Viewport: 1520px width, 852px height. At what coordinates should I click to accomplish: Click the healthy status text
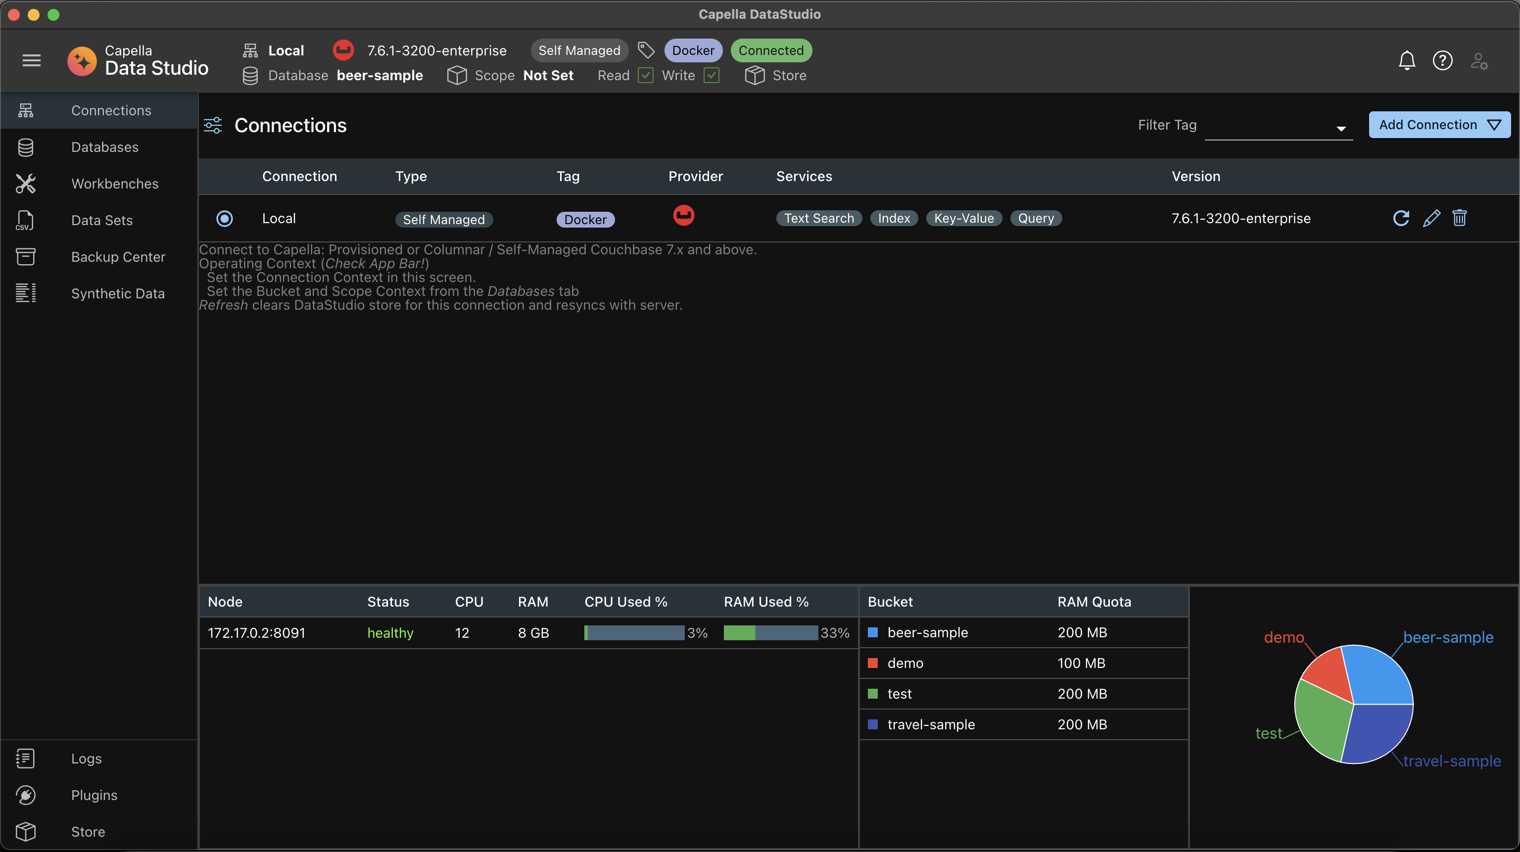point(390,632)
